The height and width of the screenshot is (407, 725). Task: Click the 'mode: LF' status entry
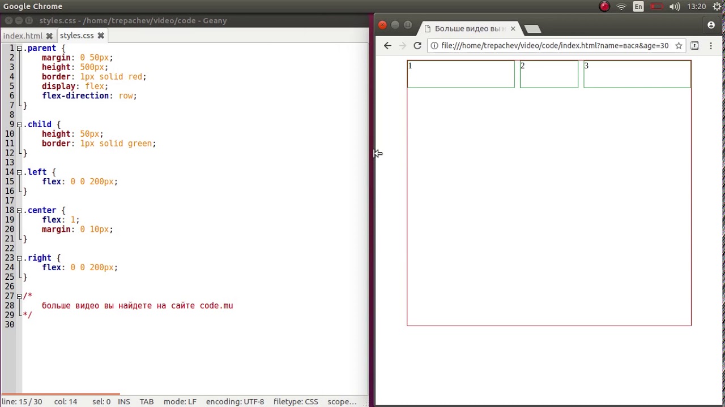point(180,401)
